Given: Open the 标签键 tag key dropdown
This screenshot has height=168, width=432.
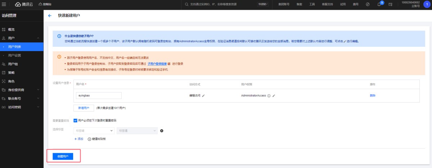Looking at the screenshot, I should point(94,131).
